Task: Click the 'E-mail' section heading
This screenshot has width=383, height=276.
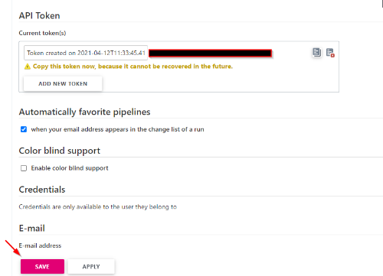Action: coord(32,228)
